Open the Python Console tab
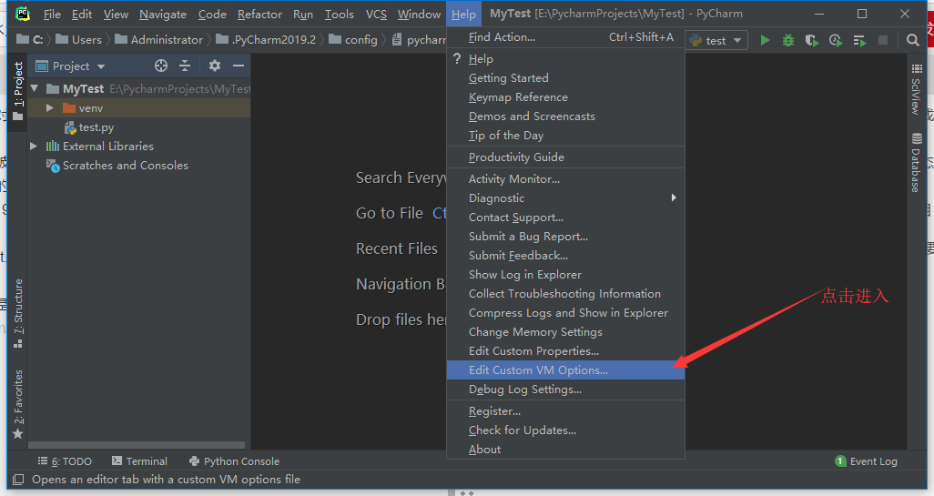Screen dimensions: 934x496 point(234,461)
